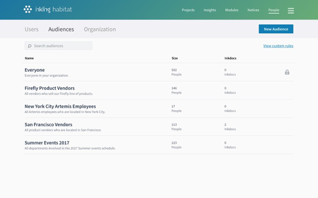Open Firefly Product Vendors audience
The width and height of the screenshot is (318, 198).
[x=50, y=88]
